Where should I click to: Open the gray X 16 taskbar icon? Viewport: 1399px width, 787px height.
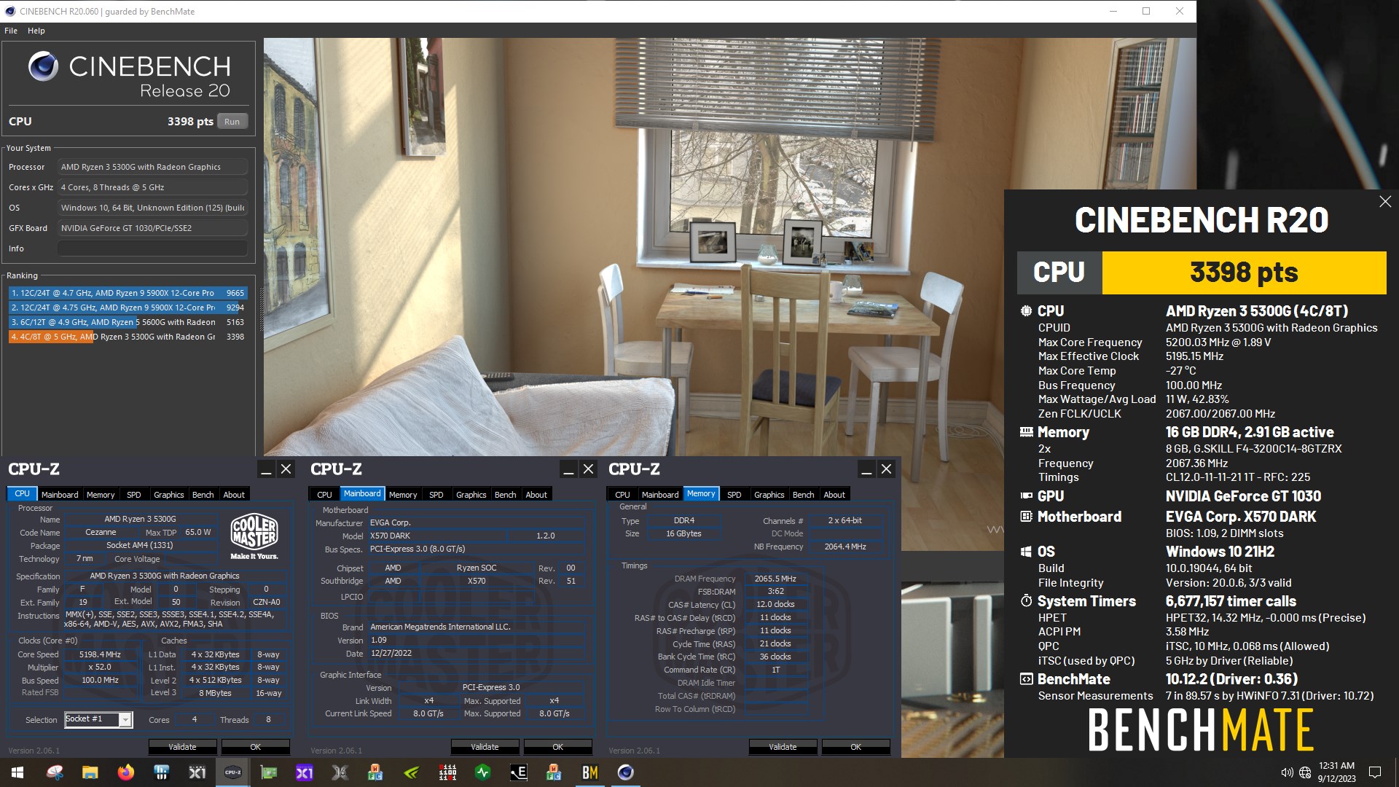tap(340, 772)
